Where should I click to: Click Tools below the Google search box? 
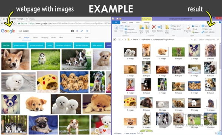pyautogui.click(x=87, y=38)
